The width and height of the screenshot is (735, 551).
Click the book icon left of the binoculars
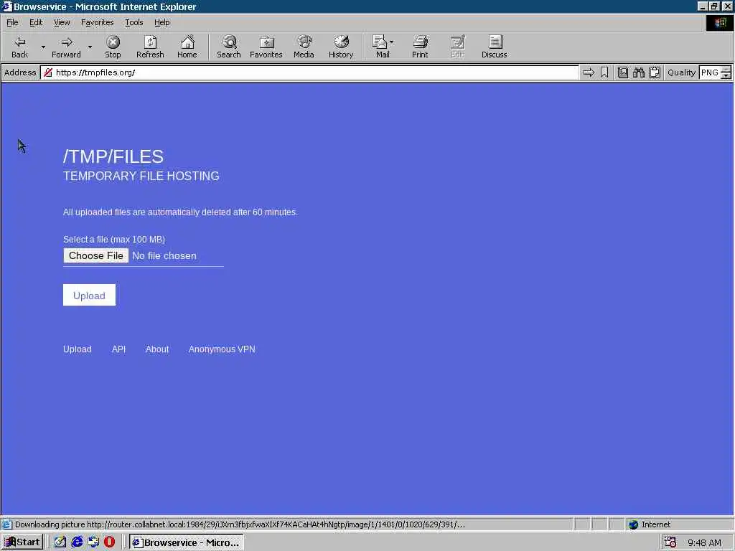(x=622, y=72)
